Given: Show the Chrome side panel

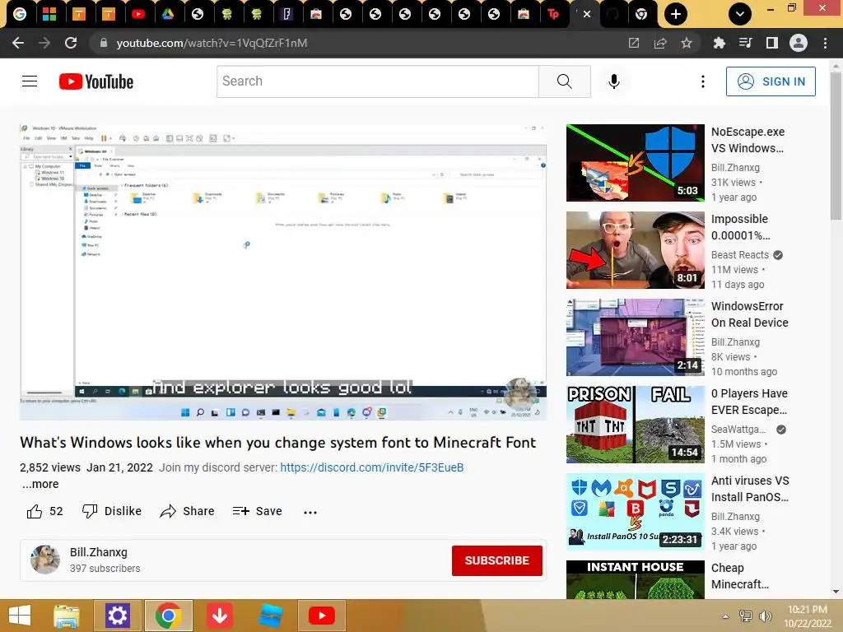Looking at the screenshot, I should pos(772,43).
